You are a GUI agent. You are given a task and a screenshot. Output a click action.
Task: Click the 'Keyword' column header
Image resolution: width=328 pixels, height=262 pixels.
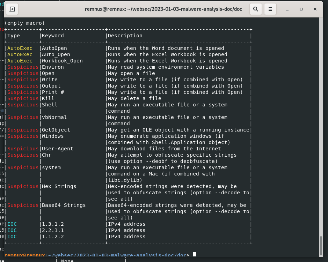pyautogui.click(x=53, y=36)
